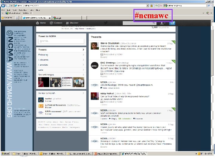The height and width of the screenshot is (161, 215).
Task: Open the Tools menu
Action: coord(32,10)
